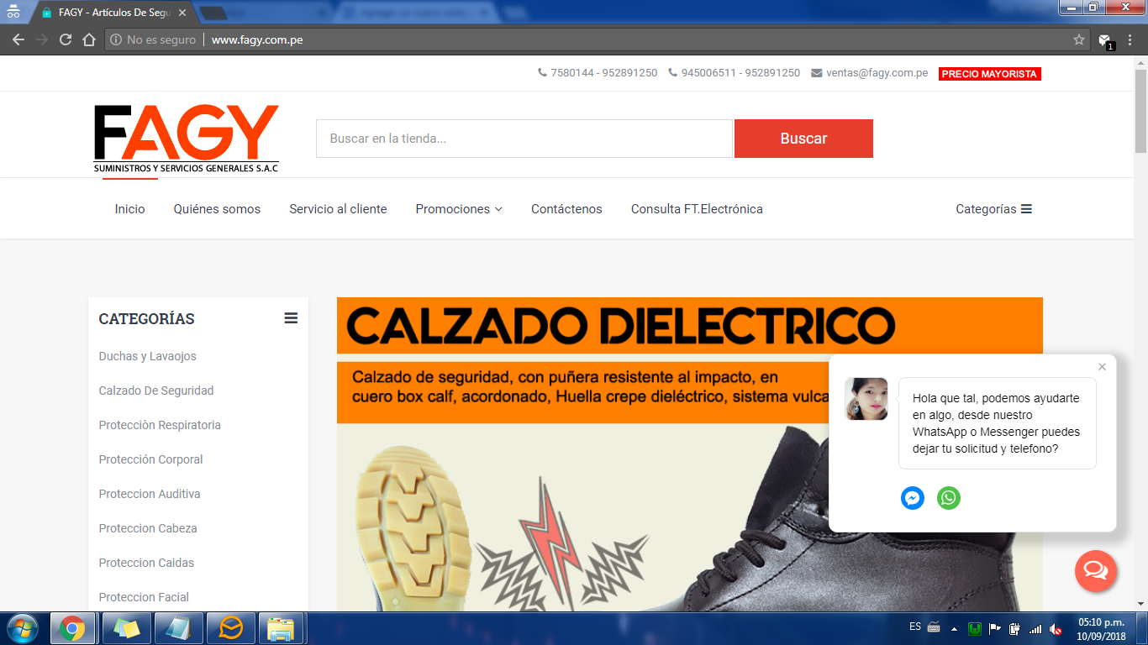Open WhatsApp chat icon in popup

[949, 498]
